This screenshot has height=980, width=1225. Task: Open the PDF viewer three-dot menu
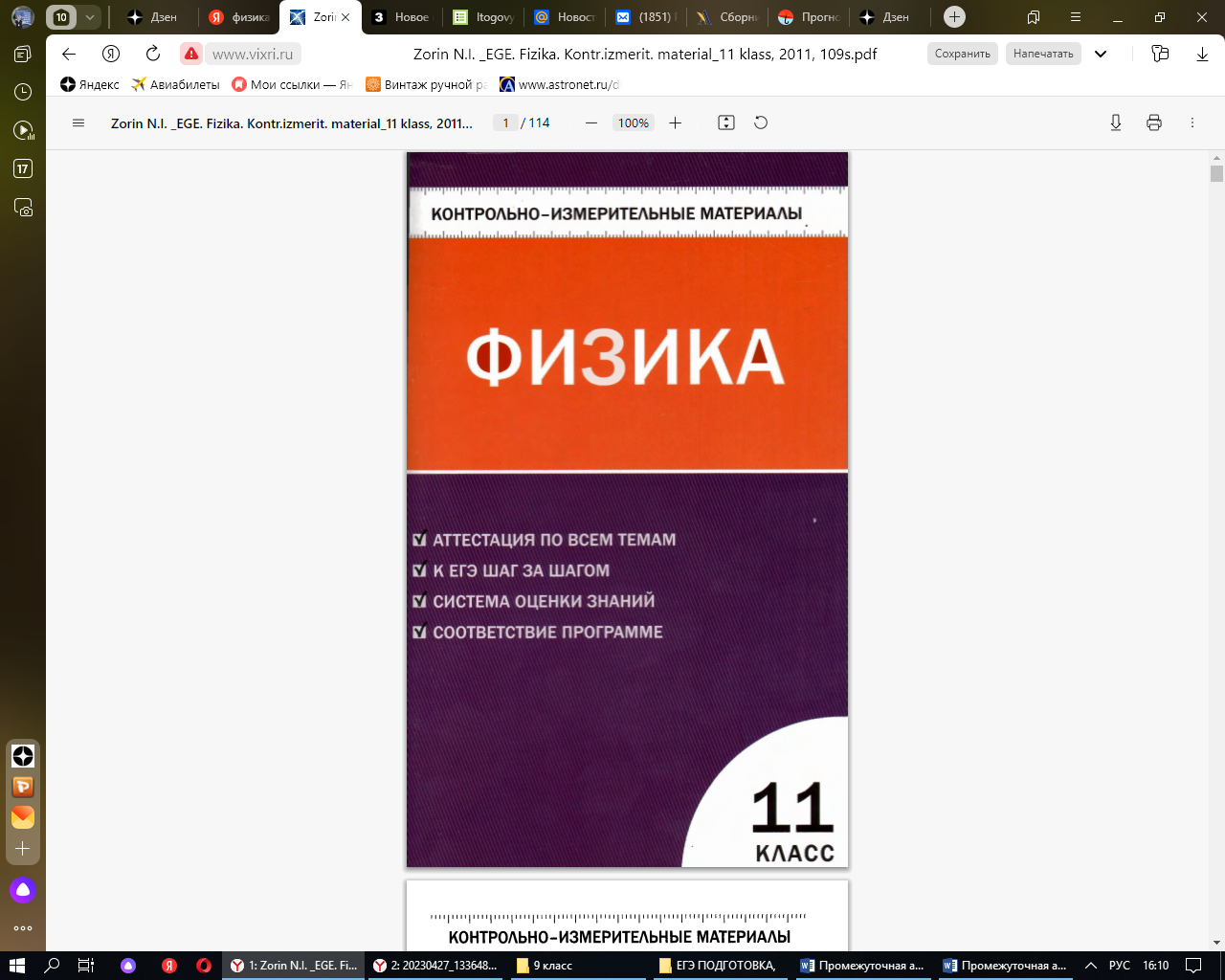tap(1192, 122)
